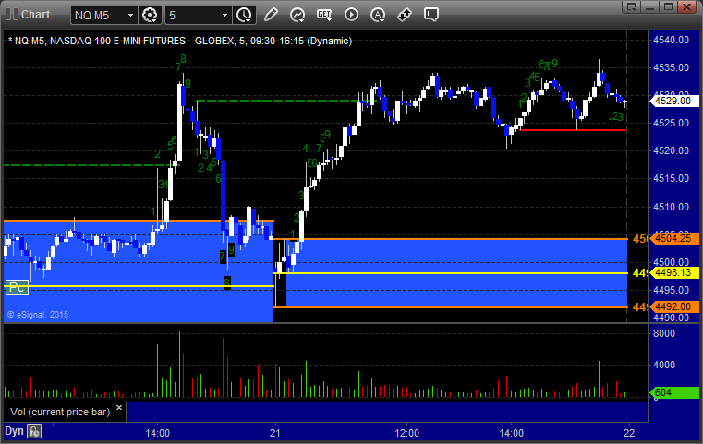Open the alerts A-circle menu
This screenshot has width=703, height=444.
pos(378,15)
